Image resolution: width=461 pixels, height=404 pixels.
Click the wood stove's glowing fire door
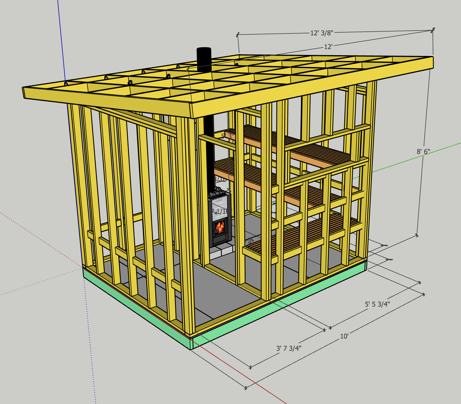click(x=220, y=228)
